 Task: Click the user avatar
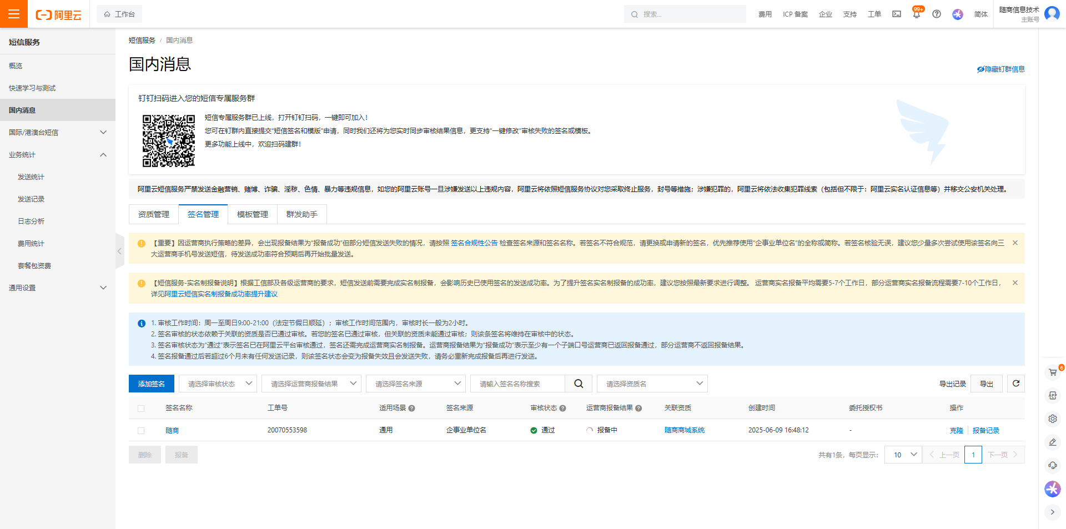coord(1052,13)
